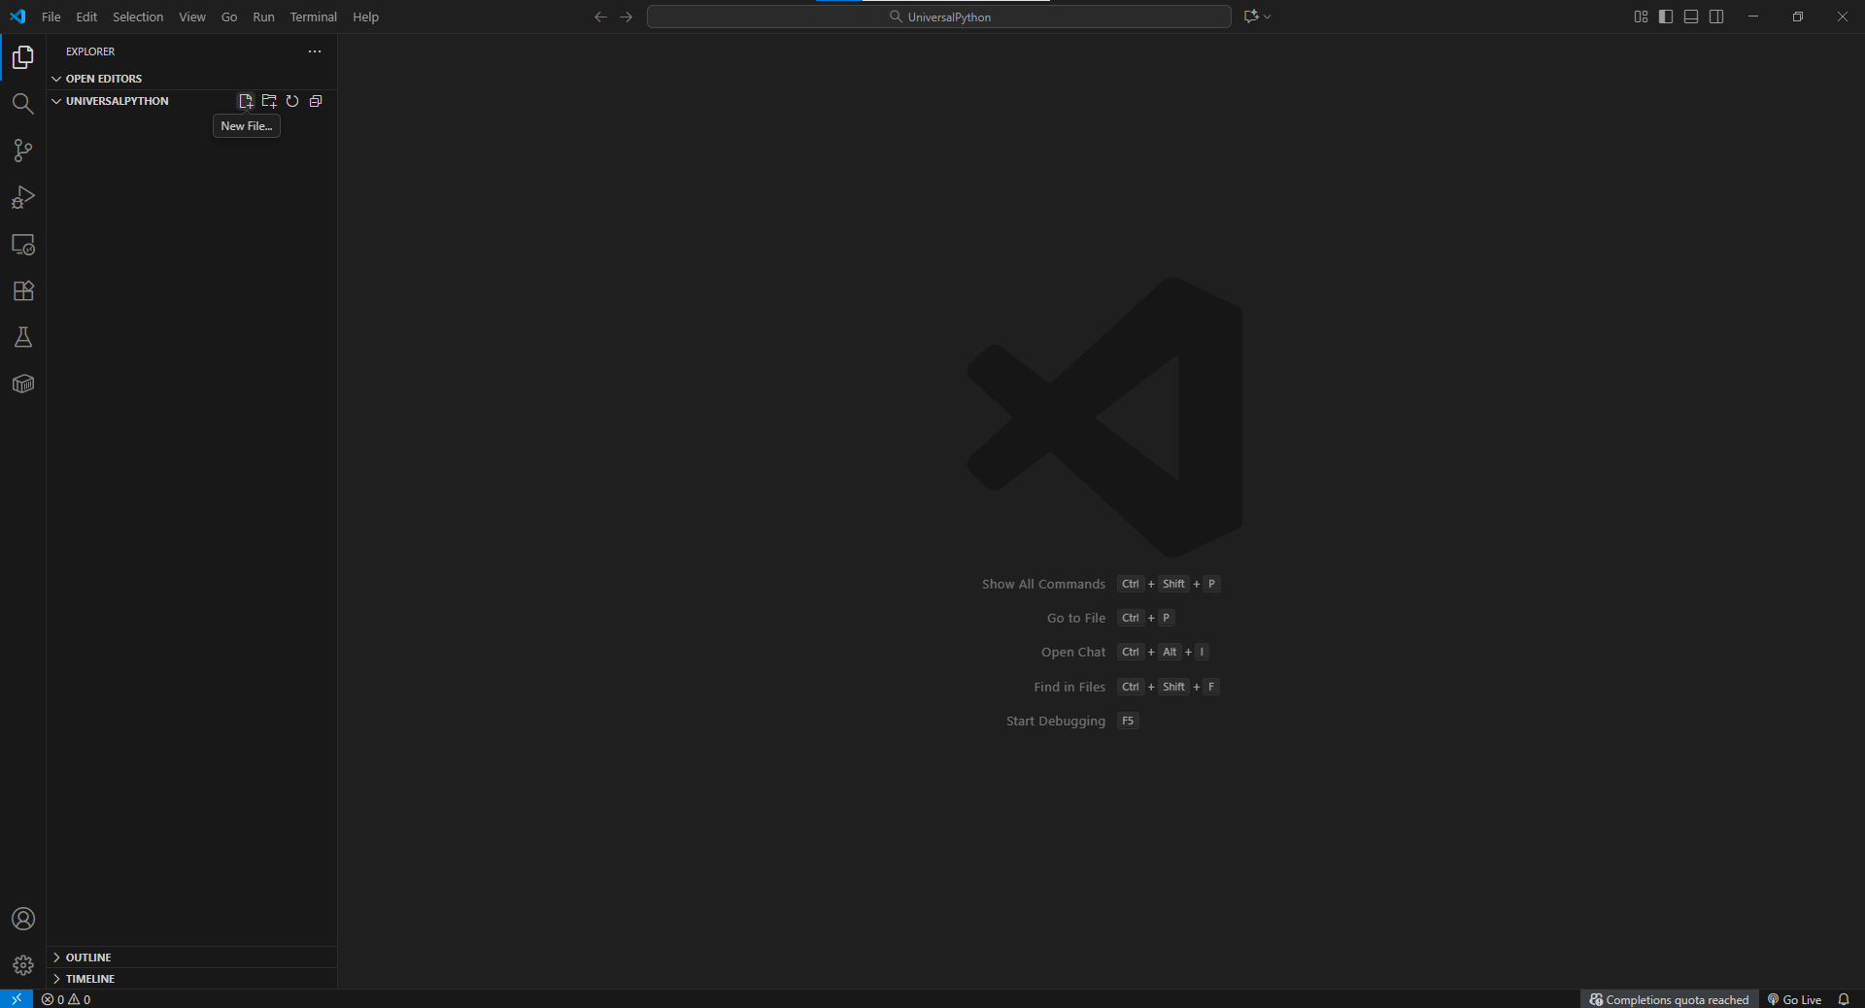Create a new folder in UniversalPython

269,101
